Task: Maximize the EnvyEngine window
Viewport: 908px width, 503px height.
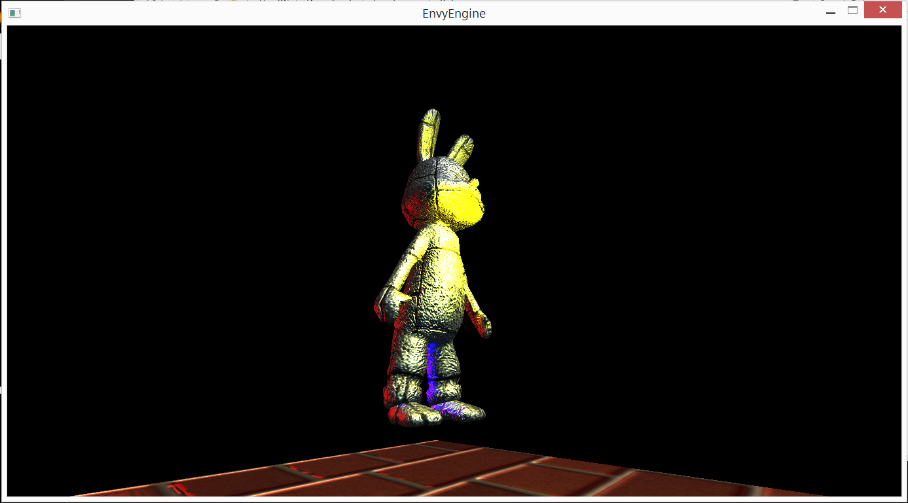Action: [852, 10]
